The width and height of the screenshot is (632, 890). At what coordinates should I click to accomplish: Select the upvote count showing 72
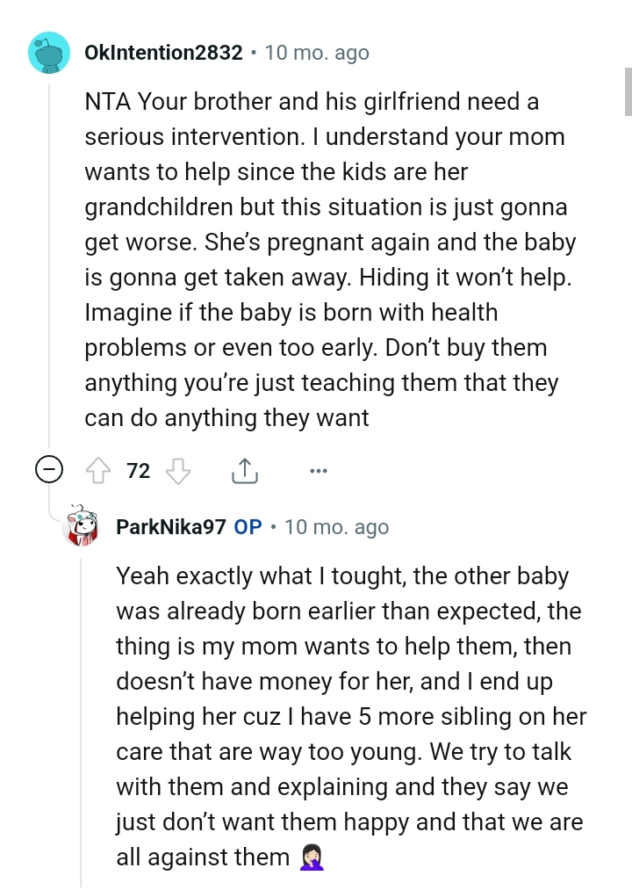point(138,471)
